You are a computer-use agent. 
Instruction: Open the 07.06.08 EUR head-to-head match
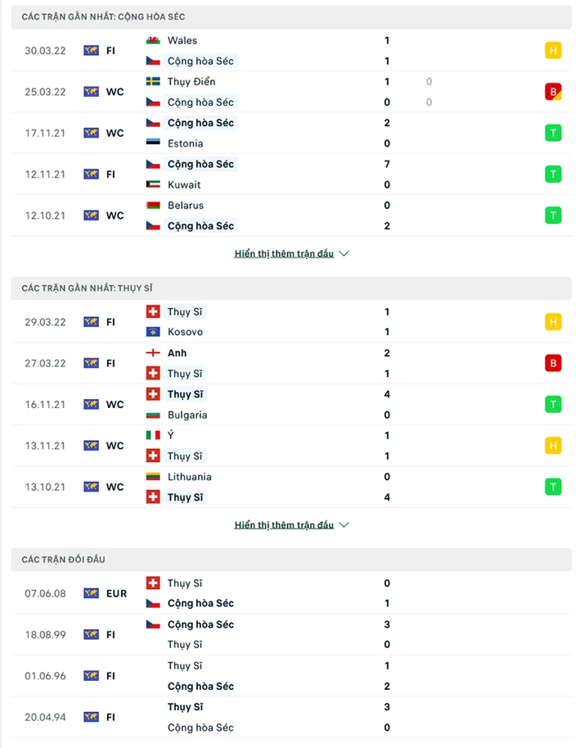[x=291, y=593]
